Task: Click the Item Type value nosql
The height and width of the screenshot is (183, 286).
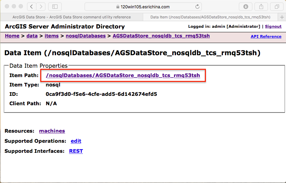Action: (53, 85)
